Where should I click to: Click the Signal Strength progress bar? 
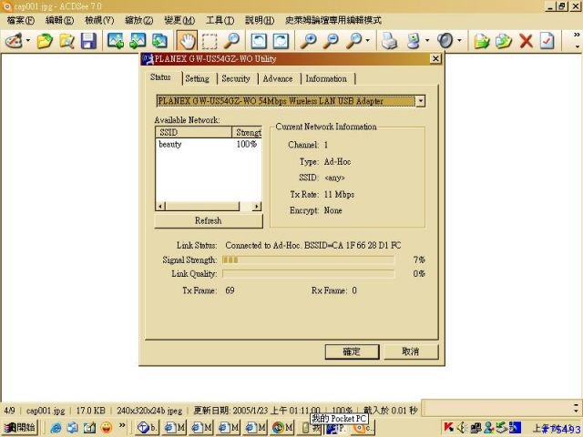click(x=308, y=259)
